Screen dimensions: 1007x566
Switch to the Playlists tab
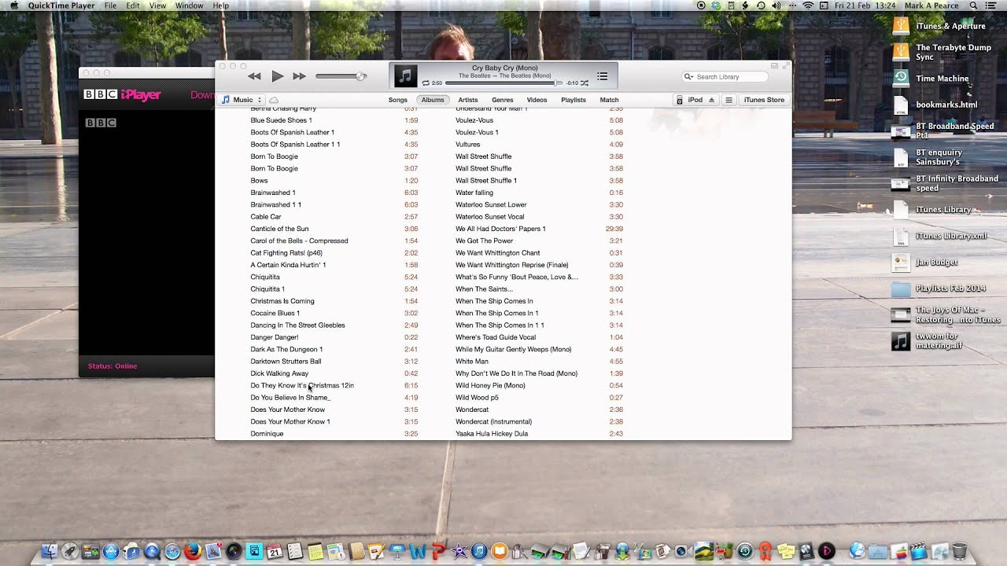(x=574, y=100)
